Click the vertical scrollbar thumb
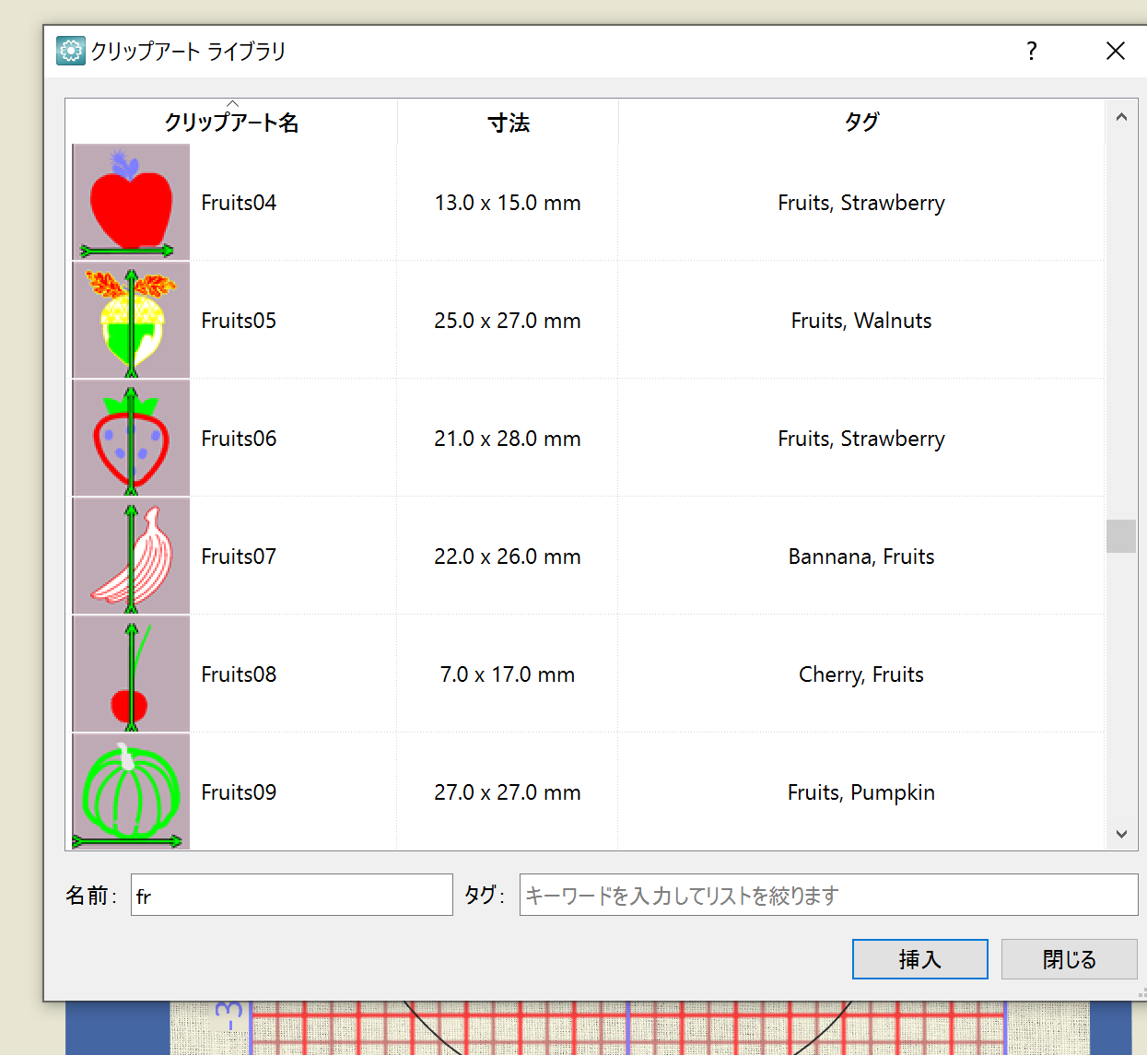This screenshot has width=1147, height=1055. pos(1121,536)
